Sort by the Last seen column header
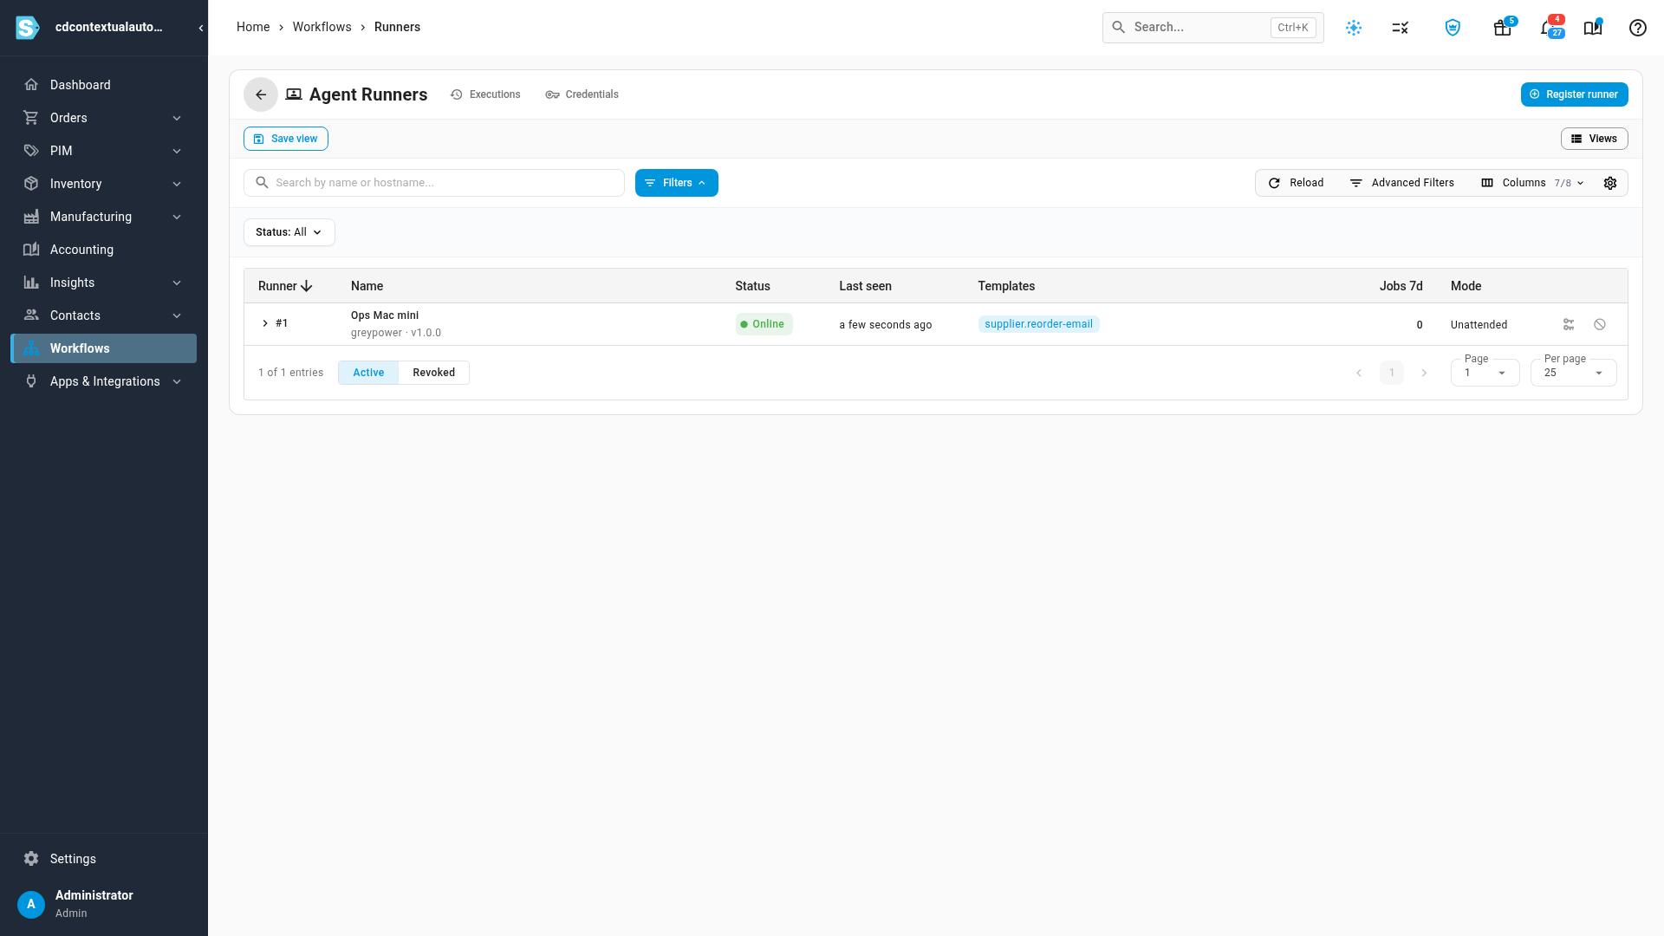The image size is (1664, 936). click(x=865, y=286)
